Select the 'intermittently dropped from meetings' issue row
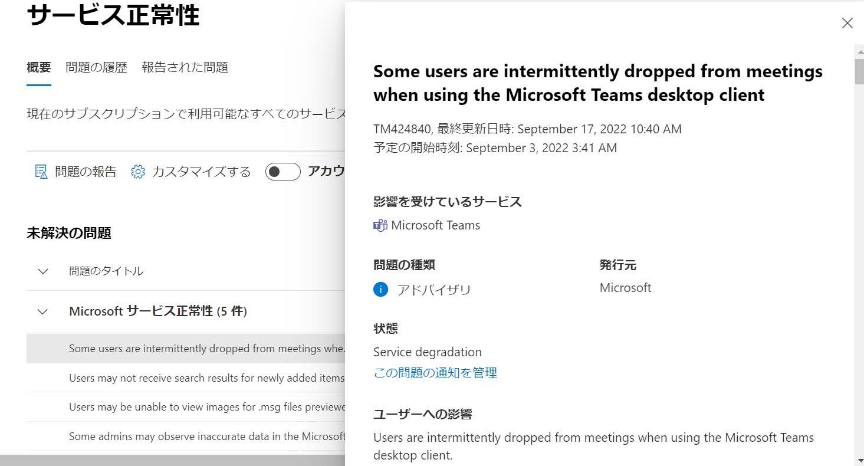 click(x=206, y=349)
